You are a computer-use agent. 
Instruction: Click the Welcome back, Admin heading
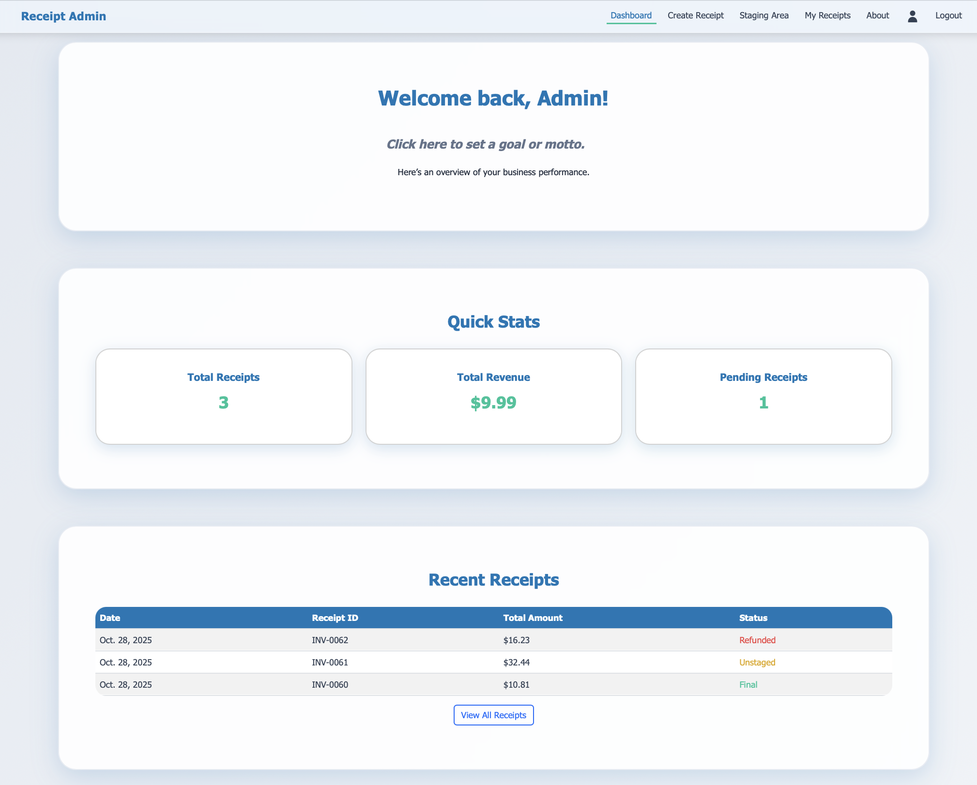tap(493, 98)
